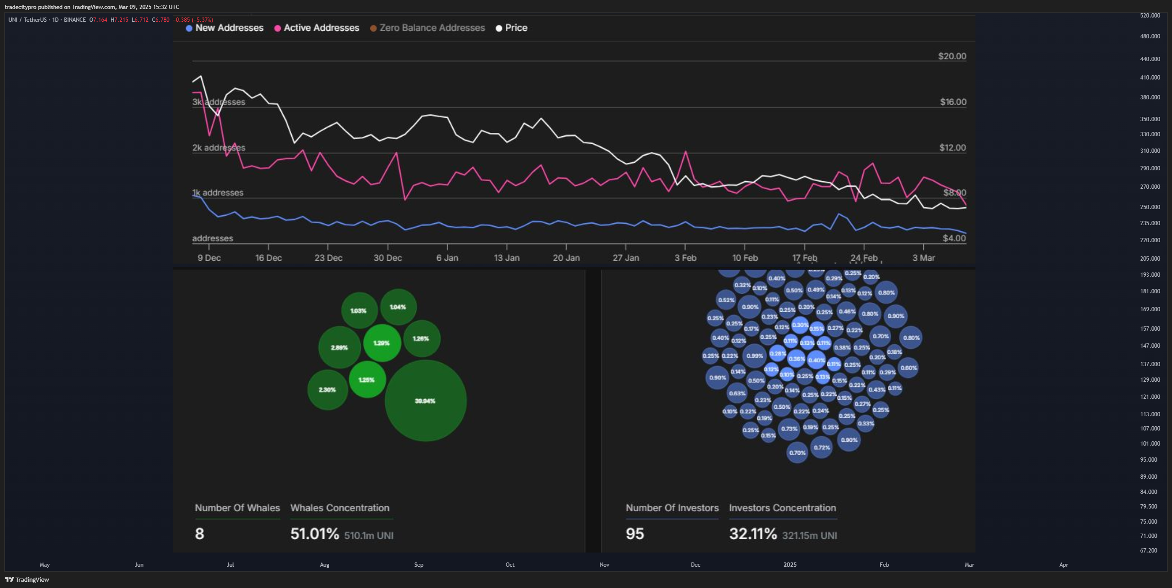1172x588 pixels.
Task: Click the Number Of Whales label
Action: point(237,508)
